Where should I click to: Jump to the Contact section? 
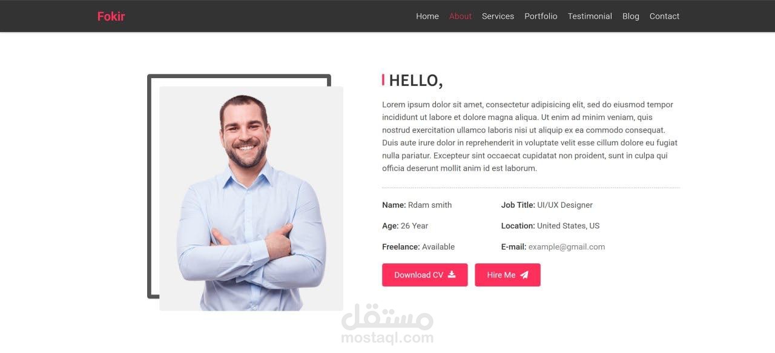(x=664, y=16)
